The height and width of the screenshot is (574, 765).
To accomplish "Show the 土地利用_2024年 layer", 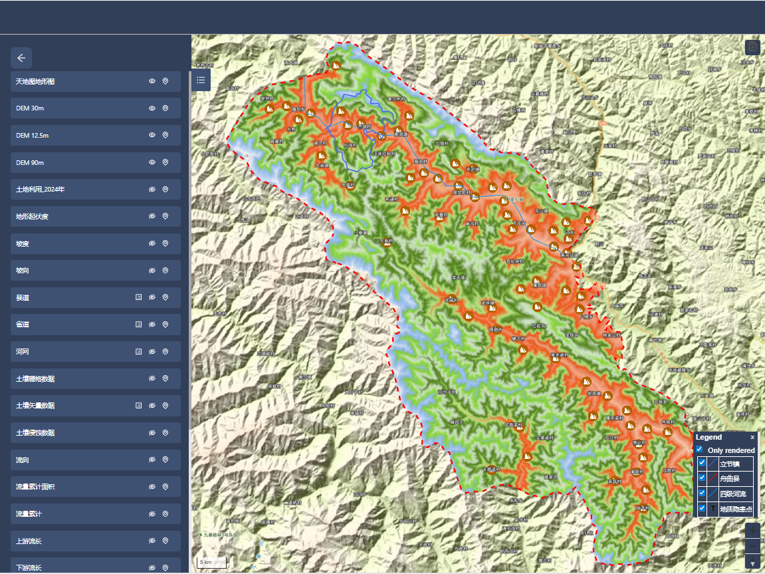I will (x=152, y=190).
